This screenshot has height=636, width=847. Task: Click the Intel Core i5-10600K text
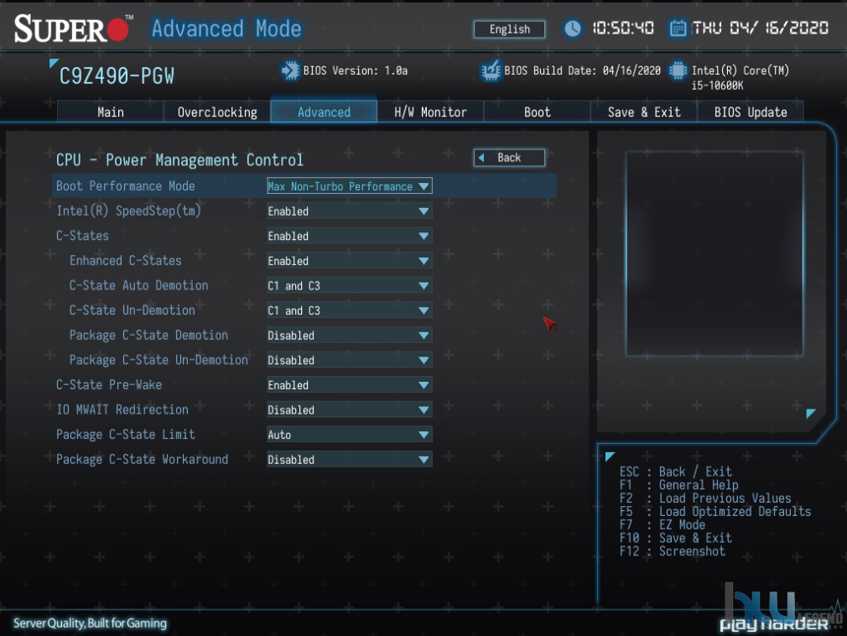[740, 78]
